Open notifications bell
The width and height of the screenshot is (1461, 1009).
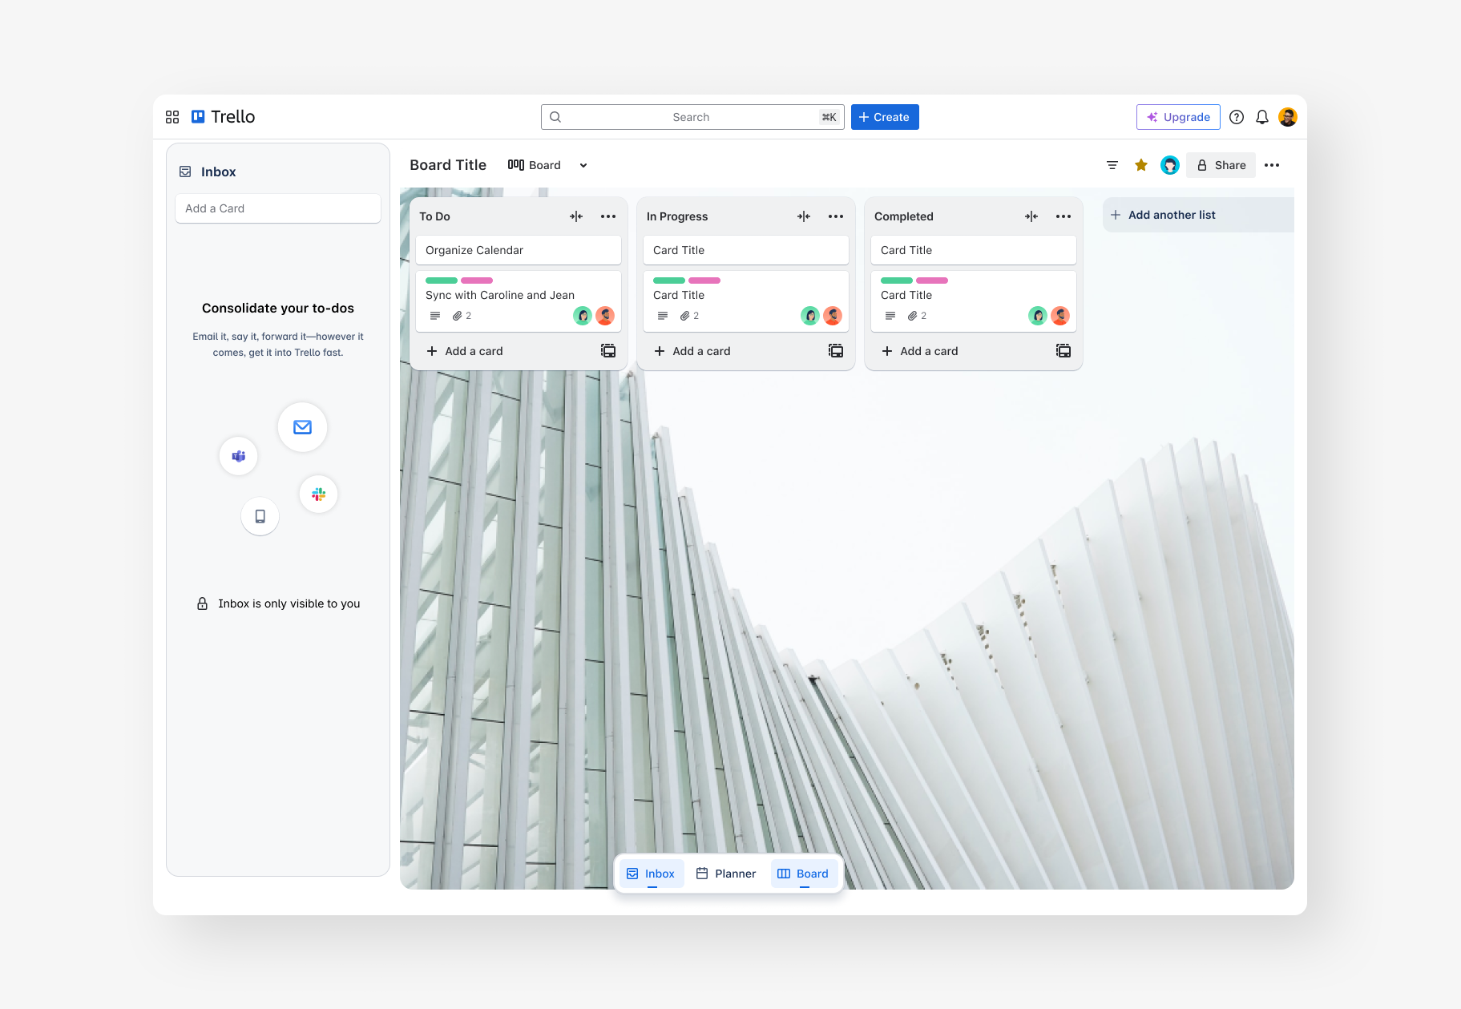1262,117
